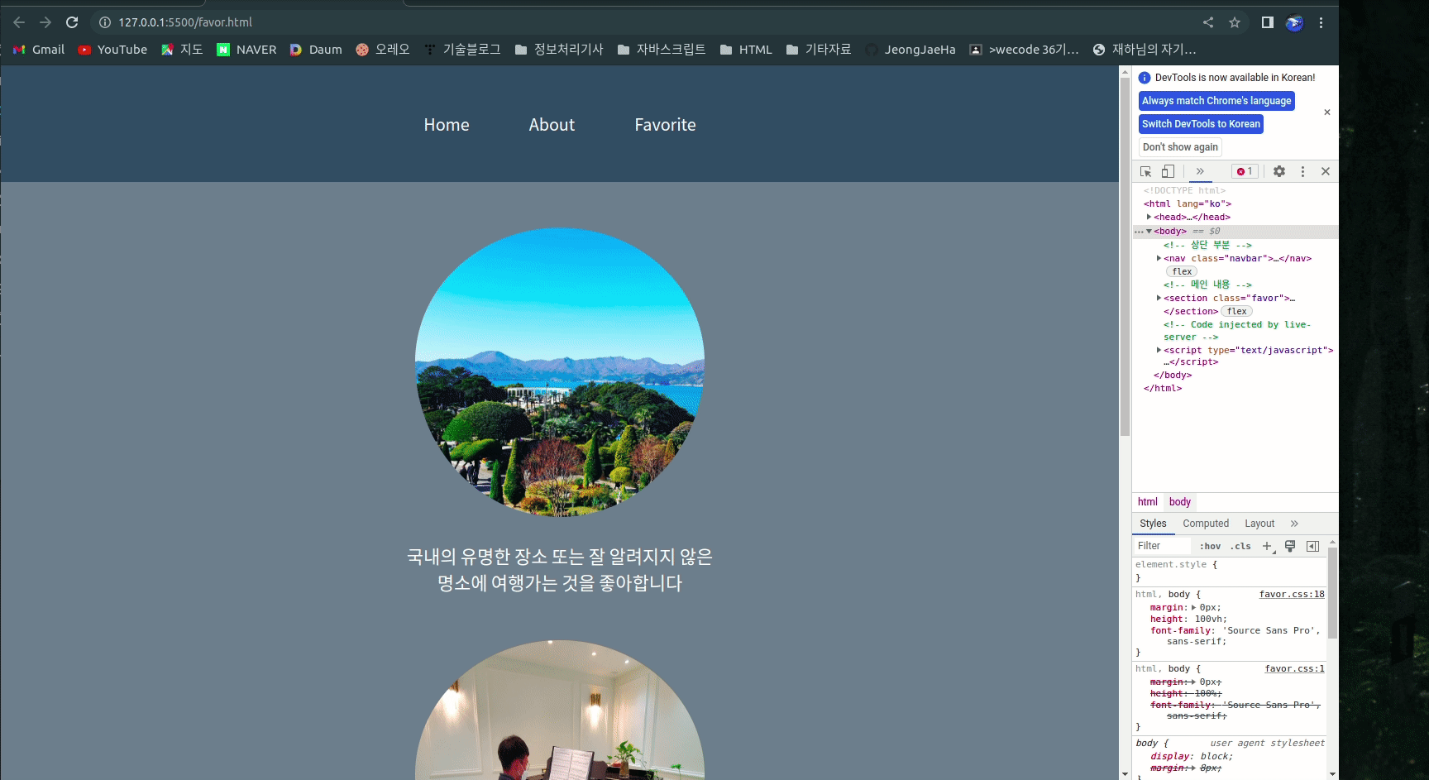Open >wecode 36기 bookmark
This screenshot has height=780, width=1429.
point(1024,50)
